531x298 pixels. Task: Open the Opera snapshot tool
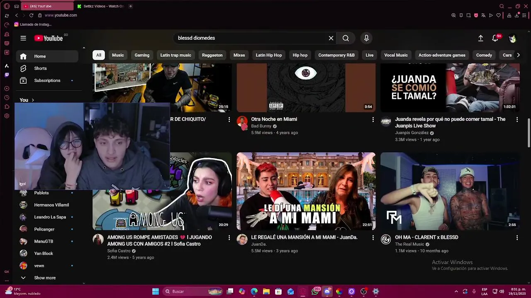[468, 15]
